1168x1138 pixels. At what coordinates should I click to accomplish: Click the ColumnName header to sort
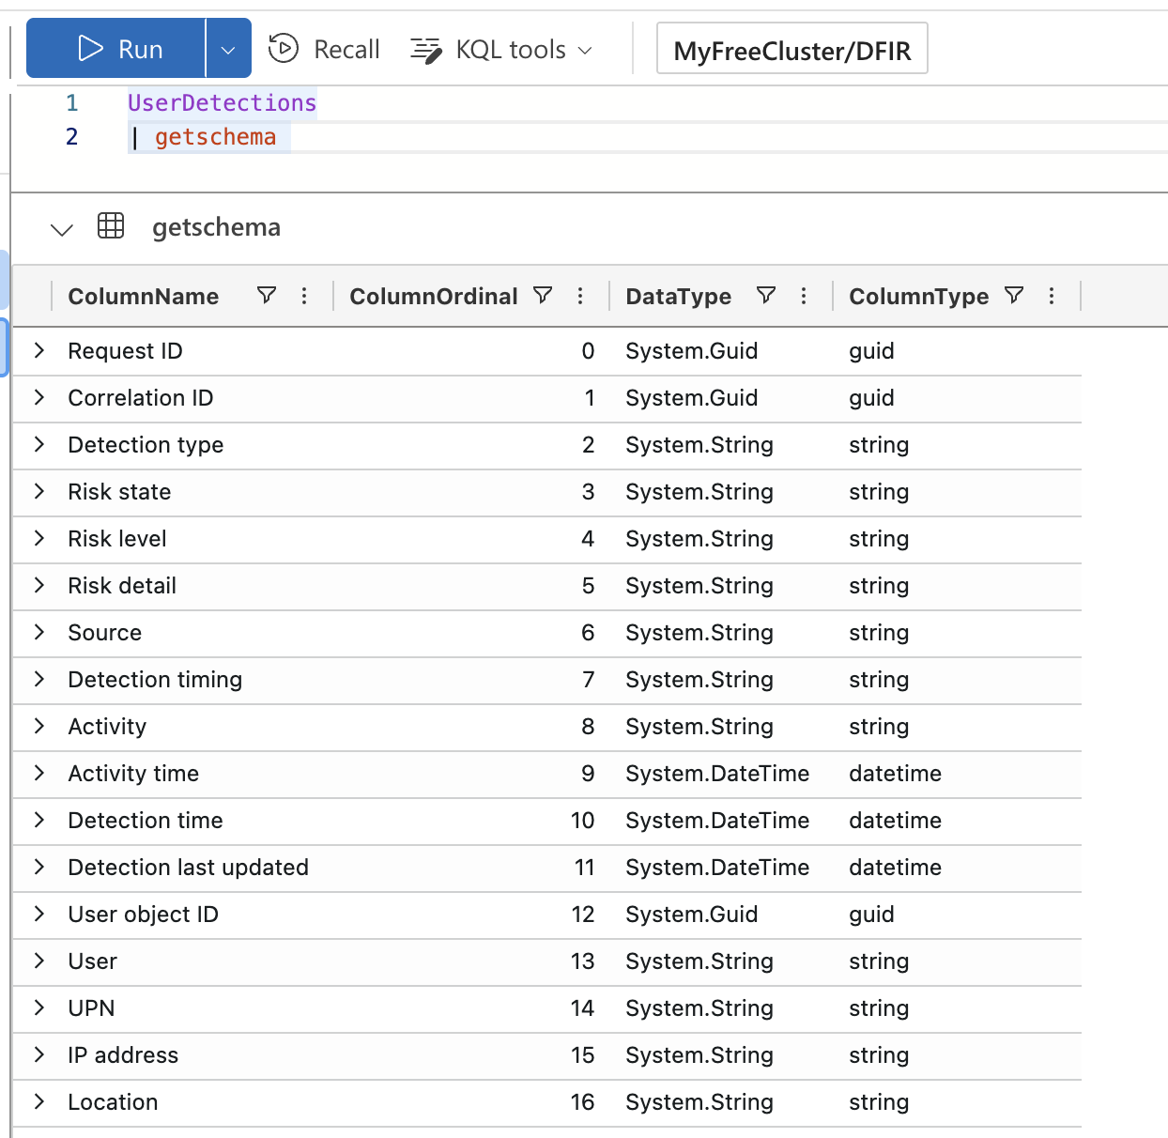[x=144, y=297]
